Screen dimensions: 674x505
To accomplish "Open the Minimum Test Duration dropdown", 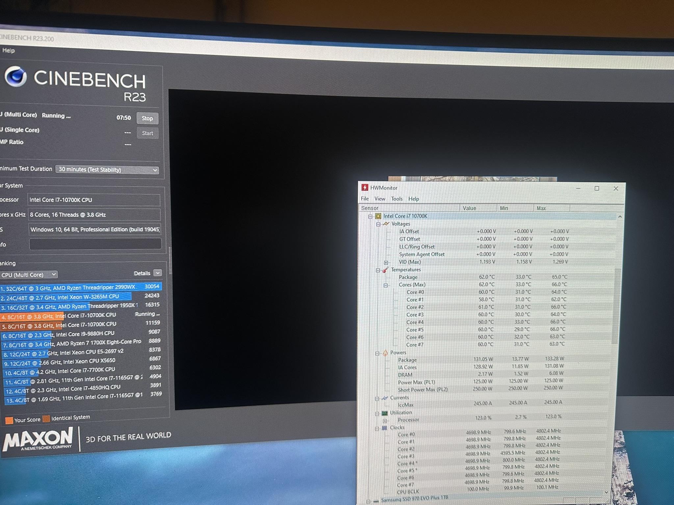I will coord(107,170).
